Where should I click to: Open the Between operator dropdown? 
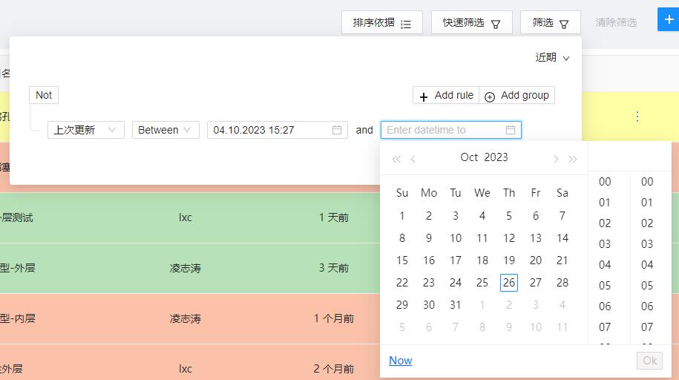[165, 130]
